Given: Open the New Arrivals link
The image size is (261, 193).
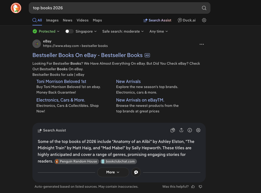Looking at the screenshot, I should click(128, 81).
